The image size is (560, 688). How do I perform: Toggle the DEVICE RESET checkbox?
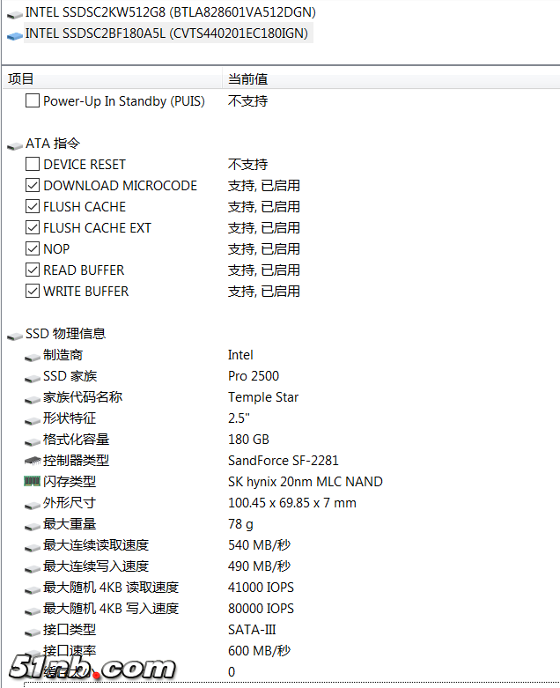tap(33, 164)
